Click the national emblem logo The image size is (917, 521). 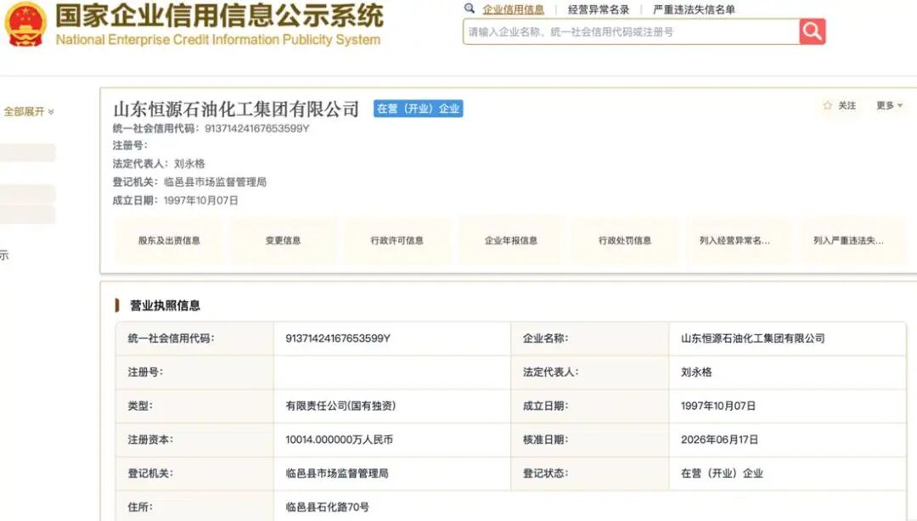click(25, 24)
